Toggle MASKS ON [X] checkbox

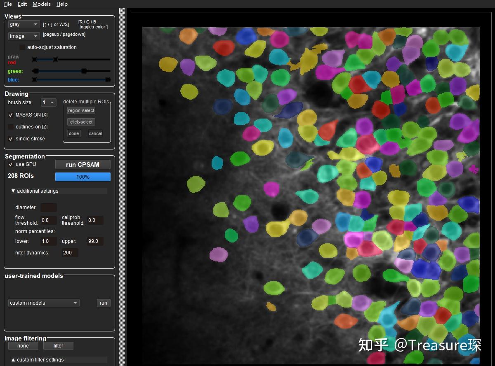point(11,115)
